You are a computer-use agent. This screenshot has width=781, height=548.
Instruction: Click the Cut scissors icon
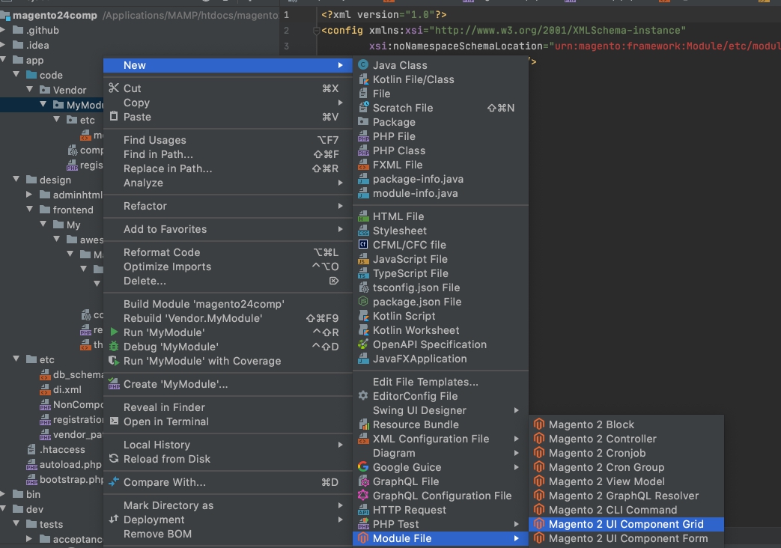[x=114, y=88]
